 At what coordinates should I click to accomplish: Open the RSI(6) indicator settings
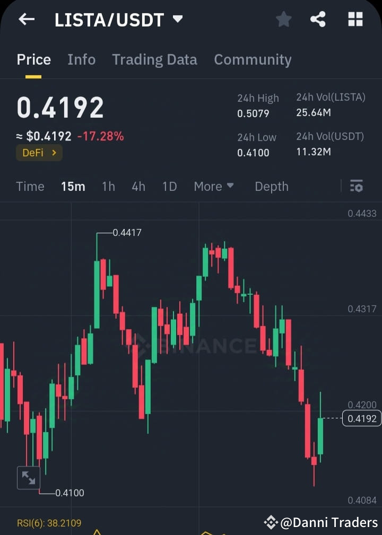tap(49, 522)
